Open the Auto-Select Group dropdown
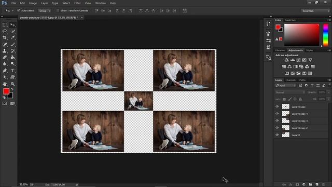This screenshot has width=332, height=187. [45, 10]
